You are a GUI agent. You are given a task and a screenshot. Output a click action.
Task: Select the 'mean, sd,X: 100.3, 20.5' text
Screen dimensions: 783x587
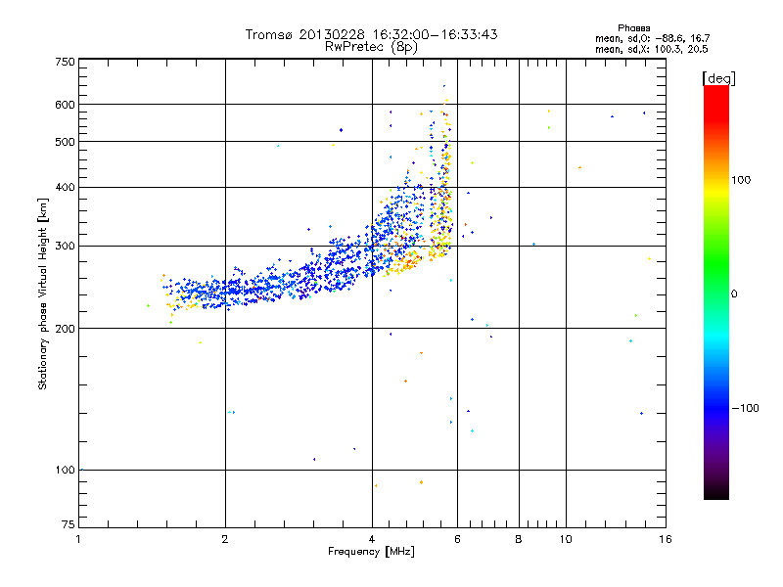coord(651,49)
